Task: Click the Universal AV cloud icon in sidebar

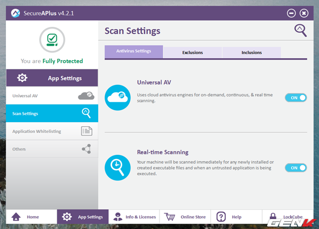Action: coord(86,96)
